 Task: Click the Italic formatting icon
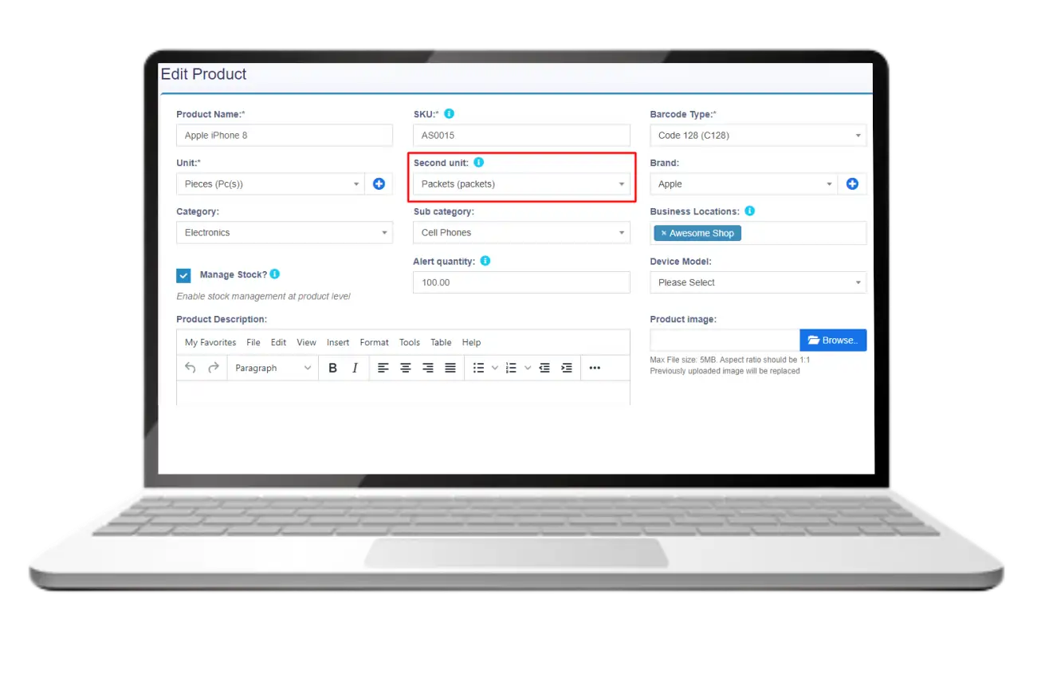coord(355,368)
